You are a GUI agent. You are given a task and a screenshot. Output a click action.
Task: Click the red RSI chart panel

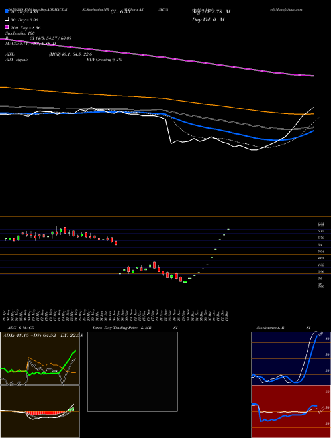(x=291, y=411)
